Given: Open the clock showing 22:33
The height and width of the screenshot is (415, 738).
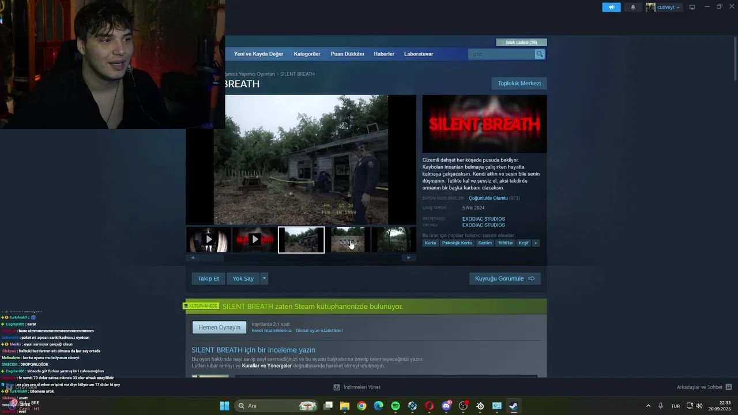Looking at the screenshot, I should point(725,406).
